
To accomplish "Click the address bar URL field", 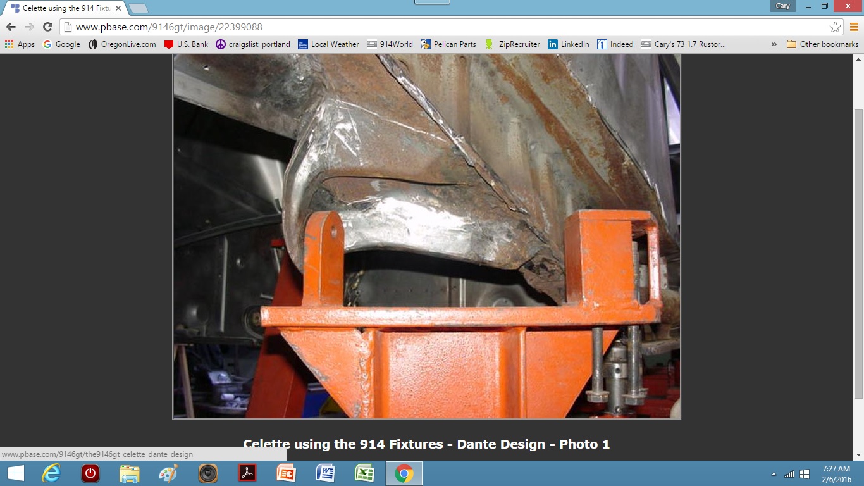I will (443, 27).
